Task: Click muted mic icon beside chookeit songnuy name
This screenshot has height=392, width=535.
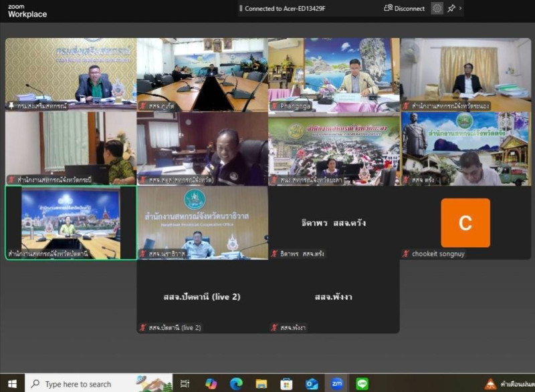Action: pyautogui.click(x=406, y=254)
